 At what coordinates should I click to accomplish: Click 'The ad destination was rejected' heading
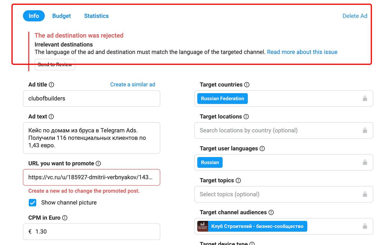(x=79, y=36)
